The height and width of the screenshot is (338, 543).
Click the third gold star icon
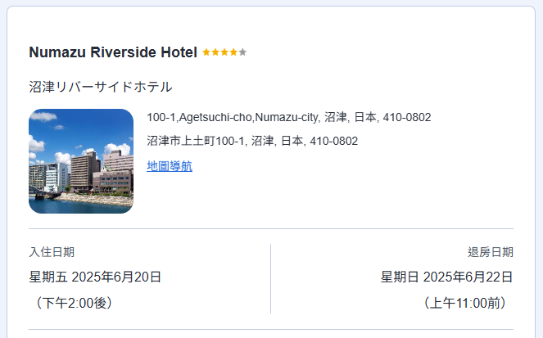pos(224,52)
